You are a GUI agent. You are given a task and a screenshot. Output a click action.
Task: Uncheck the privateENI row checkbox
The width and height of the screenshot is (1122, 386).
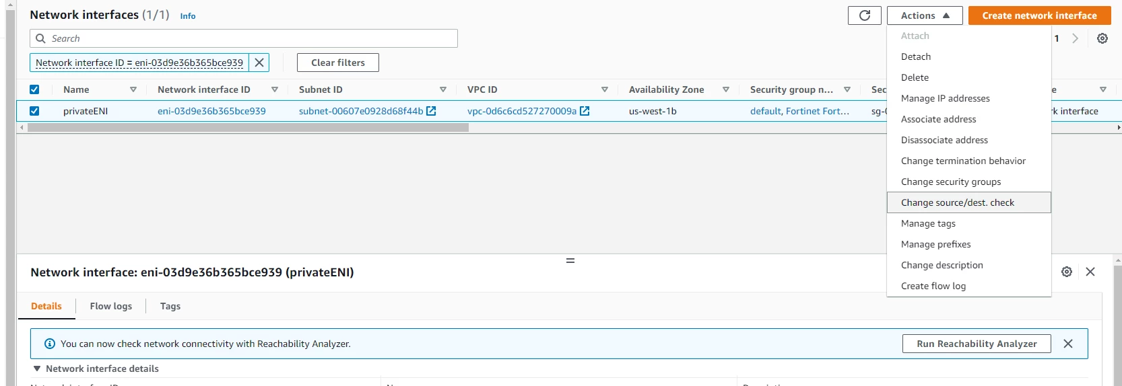pyautogui.click(x=34, y=111)
